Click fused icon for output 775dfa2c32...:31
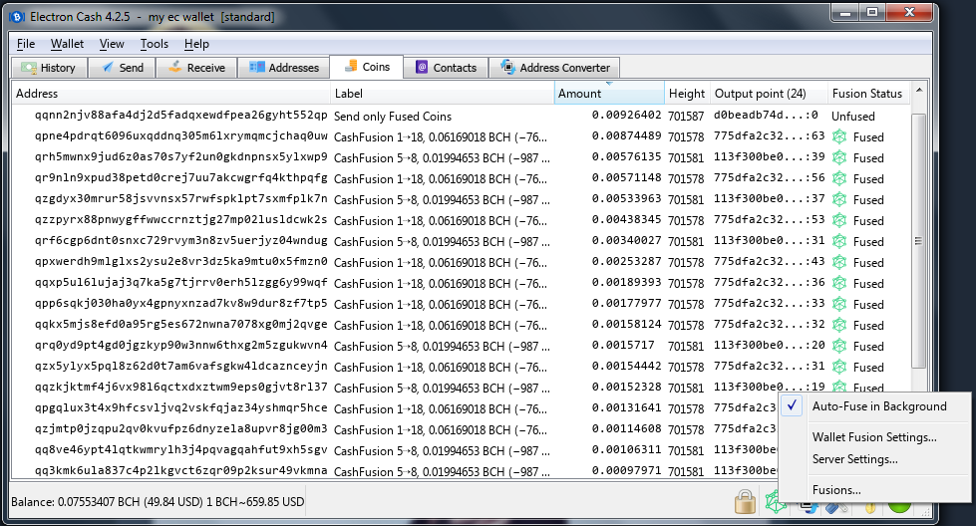 point(839,367)
